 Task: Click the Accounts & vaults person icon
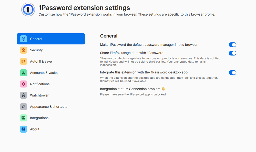23,73
